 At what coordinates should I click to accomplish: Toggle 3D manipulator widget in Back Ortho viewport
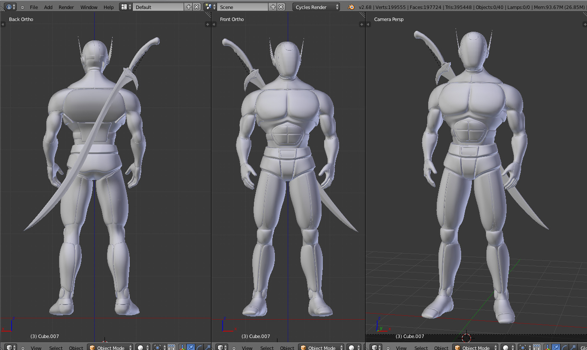pos(182,347)
